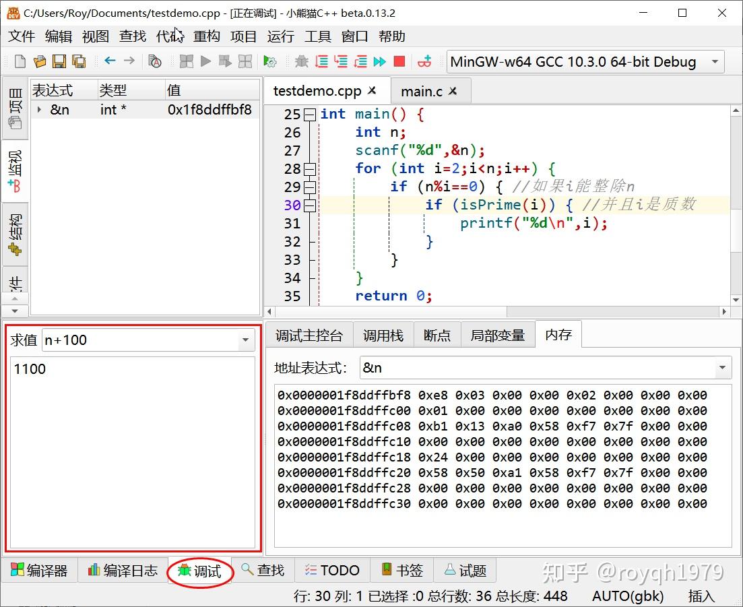Click the add watch glasses icon
This screenshot has width=743, height=607.
424,62
